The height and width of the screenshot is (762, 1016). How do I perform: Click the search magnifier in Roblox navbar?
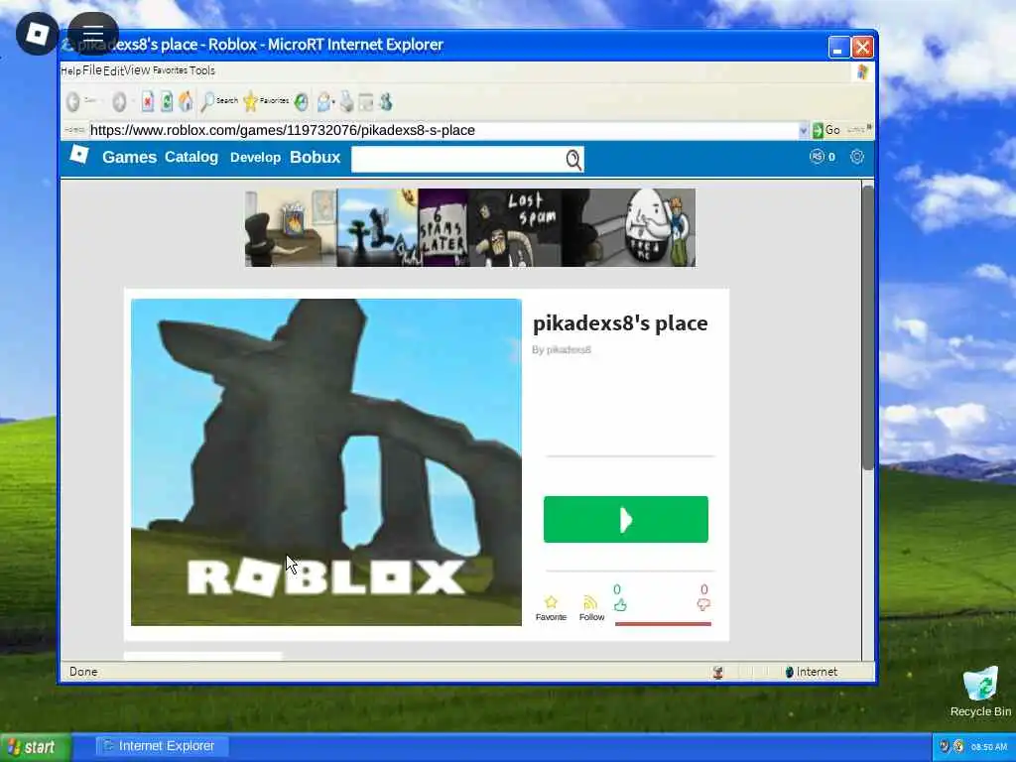tap(573, 160)
